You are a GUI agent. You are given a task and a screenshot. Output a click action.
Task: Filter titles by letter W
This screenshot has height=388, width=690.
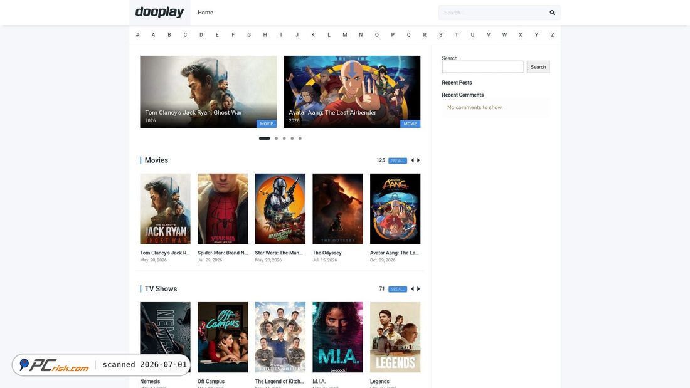pyautogui.click(x=504, y=34)
